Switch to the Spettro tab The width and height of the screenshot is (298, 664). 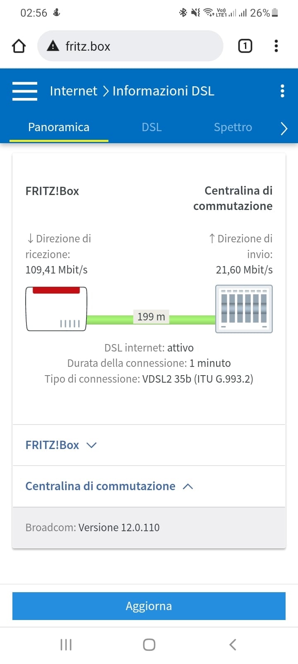(233, 127)
